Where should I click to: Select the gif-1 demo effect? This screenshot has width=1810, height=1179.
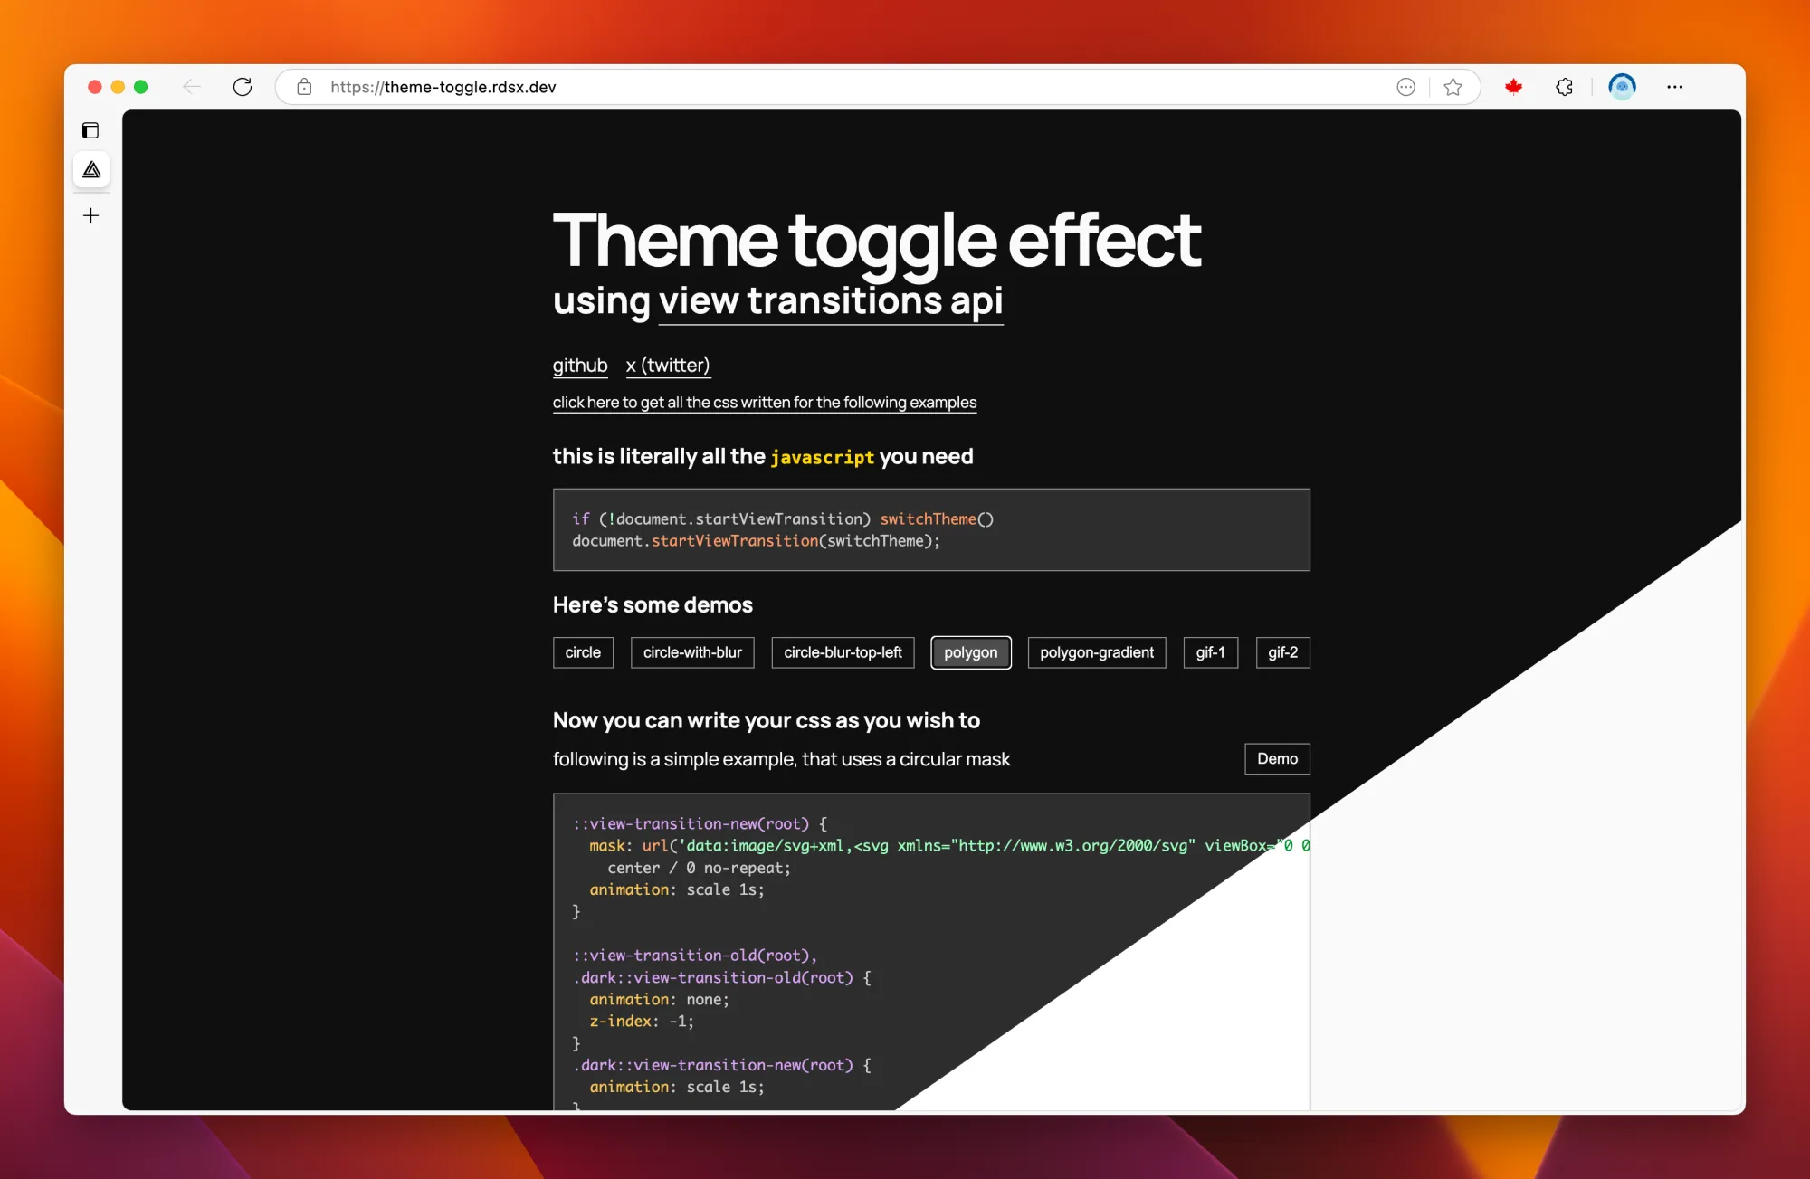coord(1210,652)
